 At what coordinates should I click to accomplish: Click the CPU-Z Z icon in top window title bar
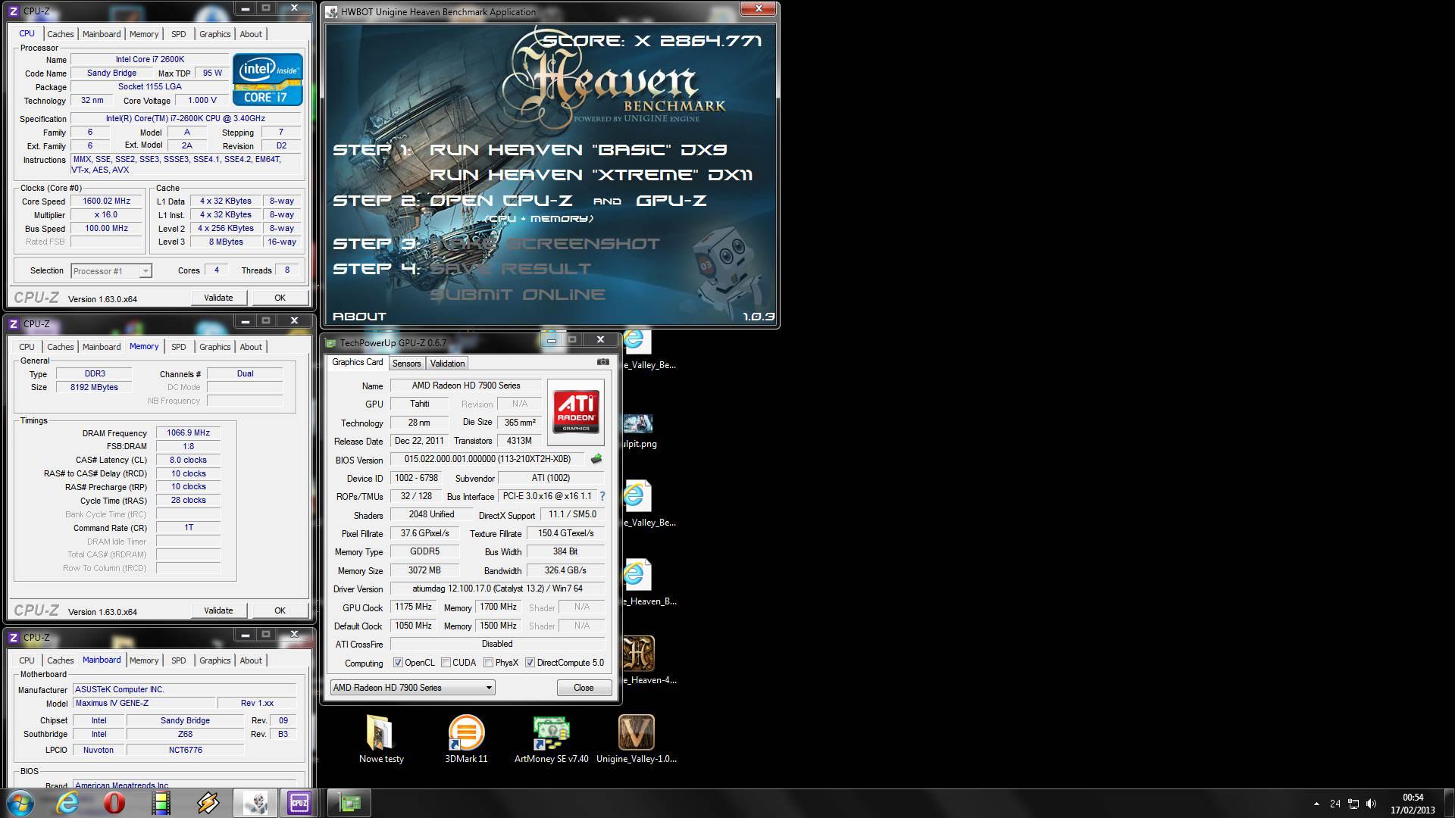pos(14,11)
